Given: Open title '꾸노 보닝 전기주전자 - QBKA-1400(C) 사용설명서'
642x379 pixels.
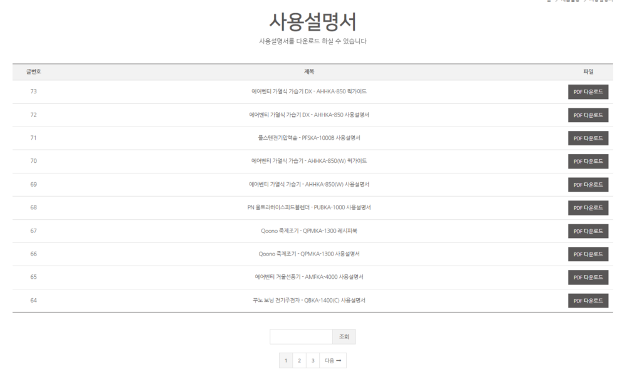Looking at the screenshot, I should point(309,301).
